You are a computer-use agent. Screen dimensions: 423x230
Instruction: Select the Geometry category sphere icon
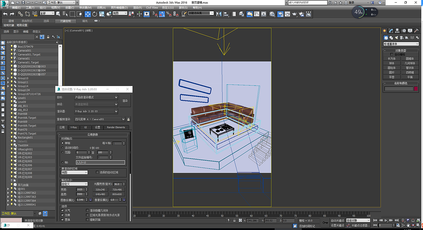[x=386, y=38]
